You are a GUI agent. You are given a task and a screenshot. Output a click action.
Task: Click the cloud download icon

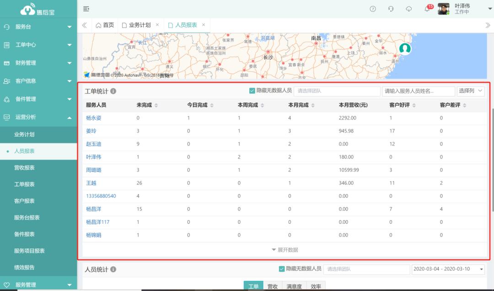coord(409,9)
